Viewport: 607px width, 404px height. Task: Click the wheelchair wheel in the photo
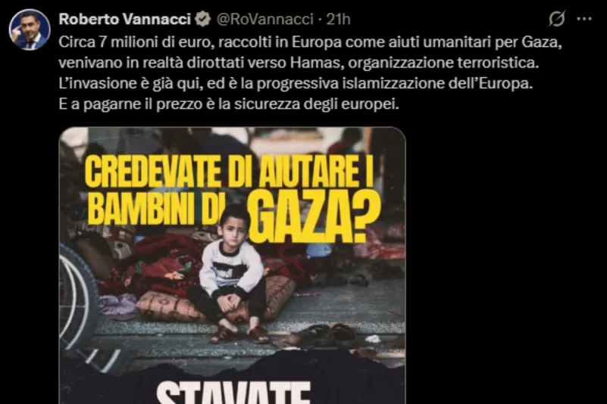[x=77, y=294]
